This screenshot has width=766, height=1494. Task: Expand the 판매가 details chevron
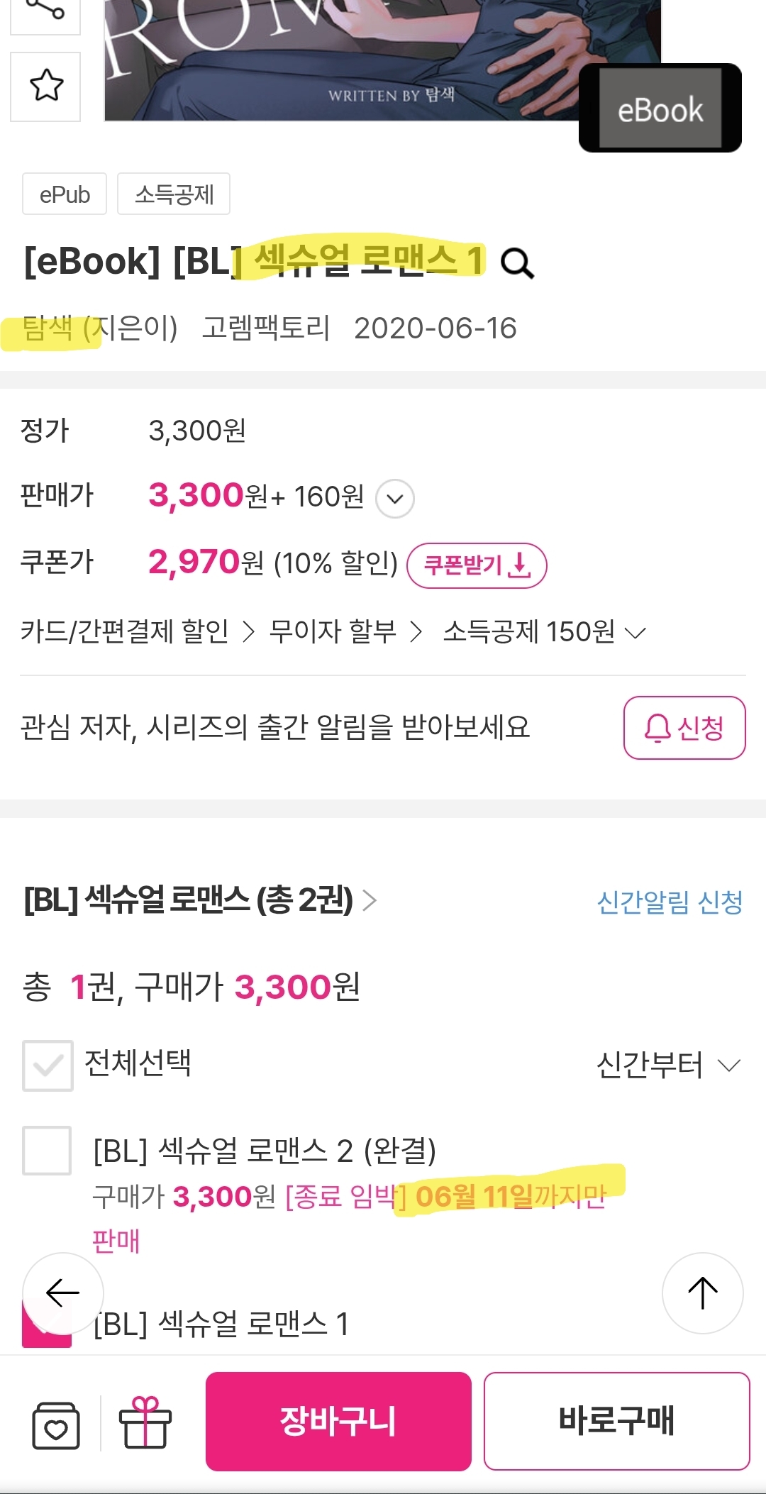395,499
